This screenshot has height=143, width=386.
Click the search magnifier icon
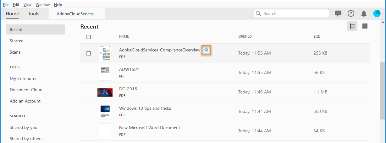259,13
